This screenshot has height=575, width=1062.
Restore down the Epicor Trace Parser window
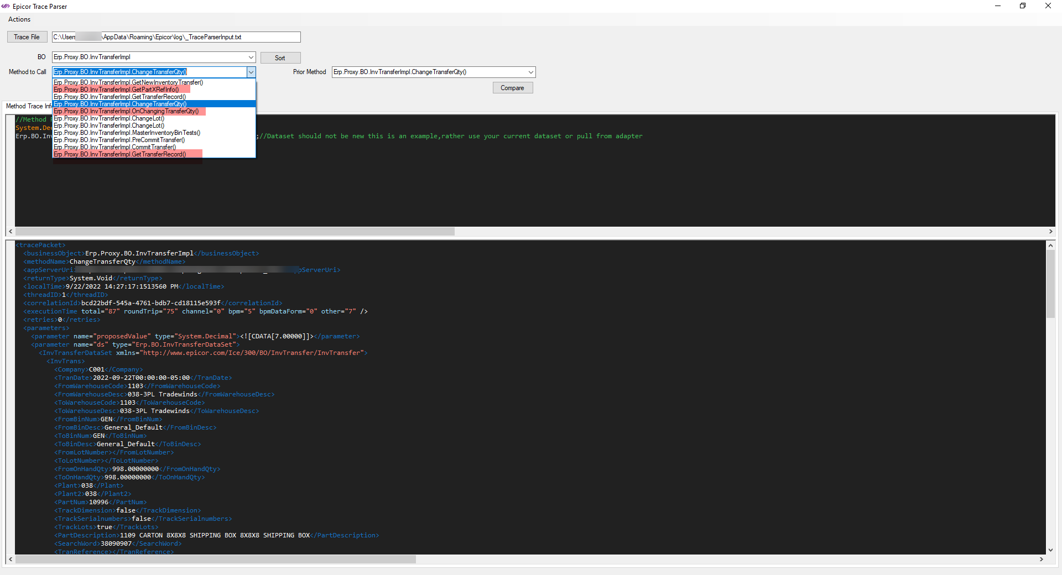(1023, 6)
